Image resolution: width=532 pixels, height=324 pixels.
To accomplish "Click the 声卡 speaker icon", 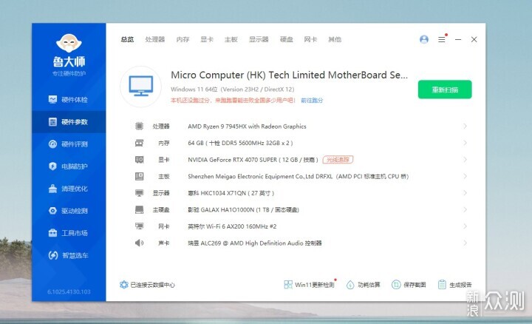I will 139,243.
